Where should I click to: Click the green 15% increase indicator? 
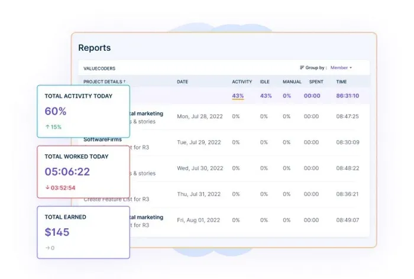(x=53, y=127)
